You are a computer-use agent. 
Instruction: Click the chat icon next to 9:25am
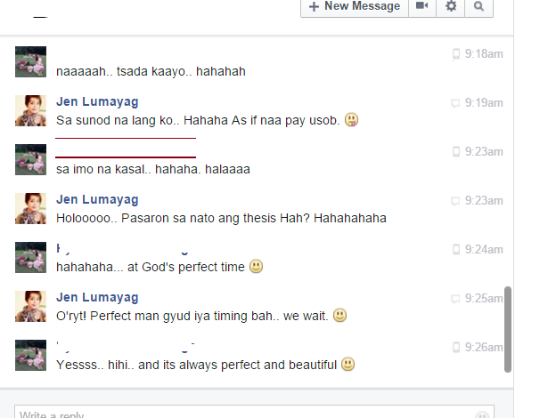click(455, 299)
